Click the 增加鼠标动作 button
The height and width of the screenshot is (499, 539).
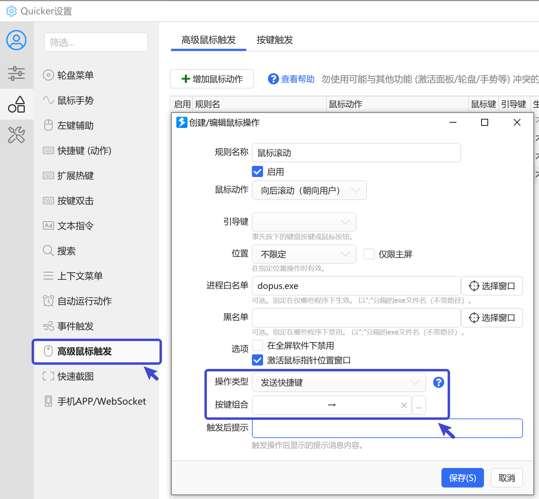pyautogui.click(x=212, y=79)
